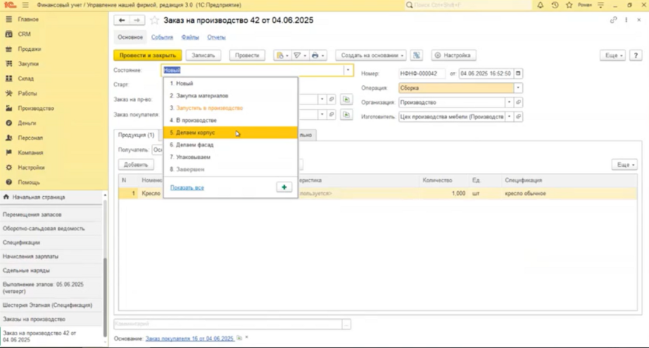Open document kebab menu next to link icon
Image resolution: width=649 pixels, height=348 pixels.
click(626, 20)
